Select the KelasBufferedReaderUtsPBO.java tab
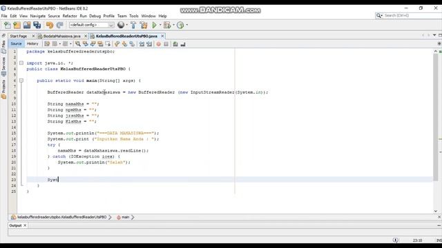 126,36
